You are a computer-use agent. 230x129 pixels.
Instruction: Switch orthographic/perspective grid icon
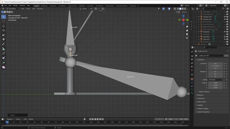pyautogui.click(x=187, y=38)
